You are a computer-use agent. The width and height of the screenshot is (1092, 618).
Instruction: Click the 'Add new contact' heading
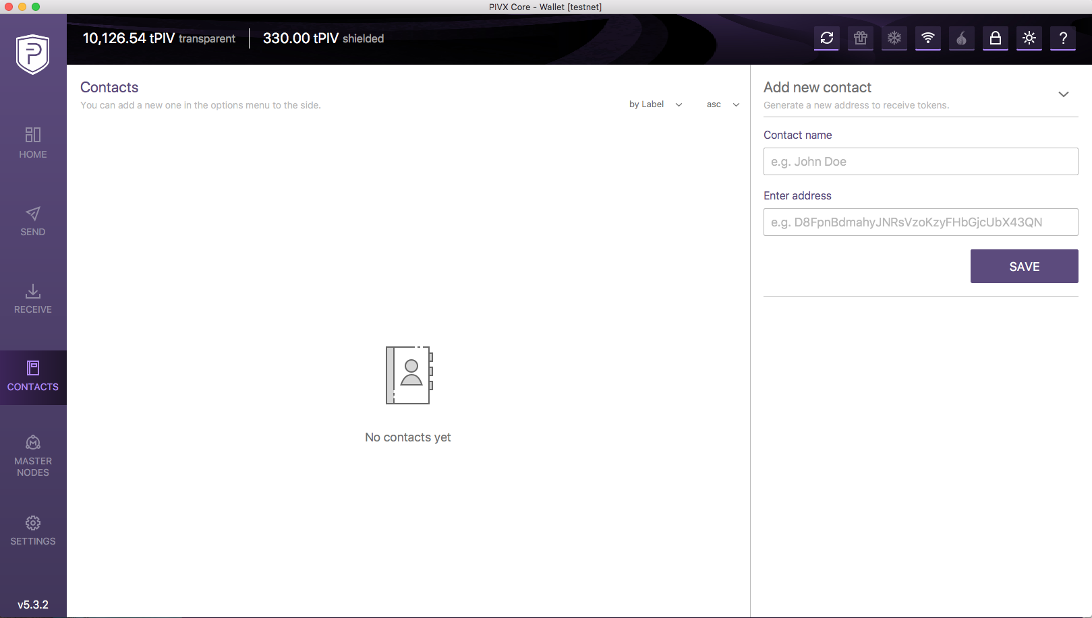817,88
